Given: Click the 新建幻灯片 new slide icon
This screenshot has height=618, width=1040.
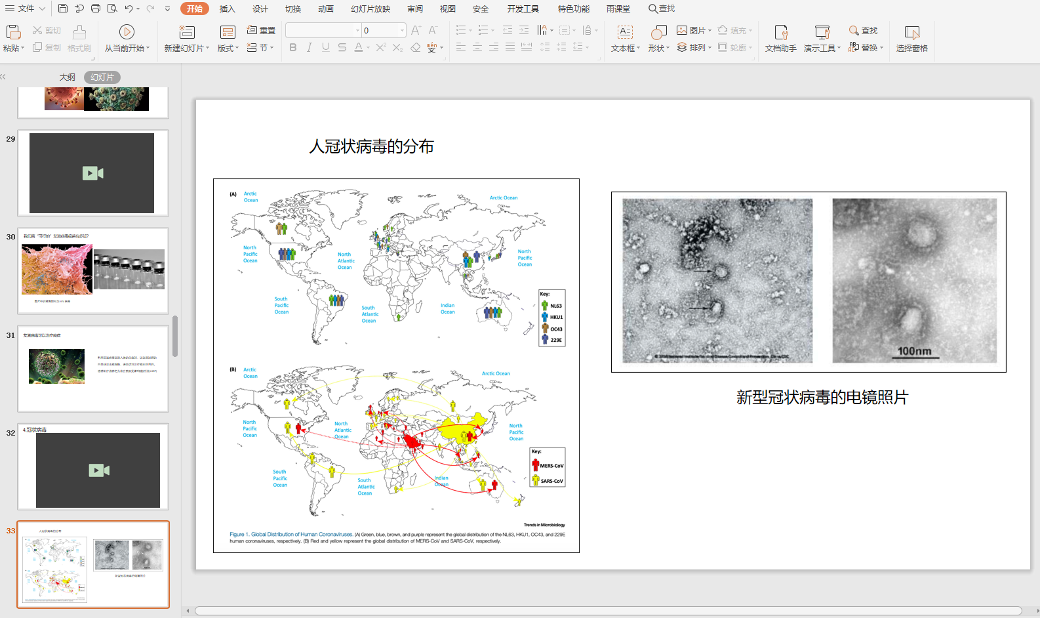Looking at the screenshot, I should click(187, 31).
